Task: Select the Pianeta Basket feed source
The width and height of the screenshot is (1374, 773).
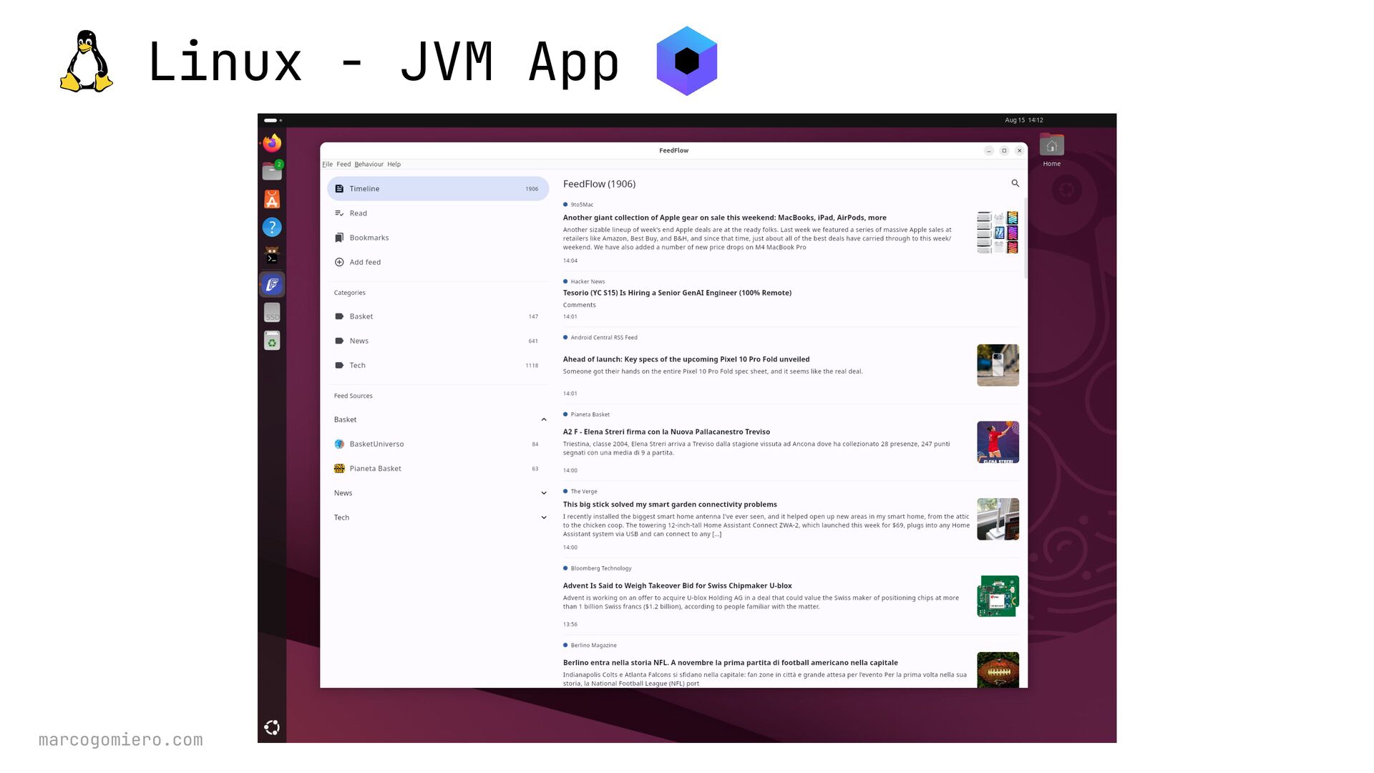Action: pos(438,468)
